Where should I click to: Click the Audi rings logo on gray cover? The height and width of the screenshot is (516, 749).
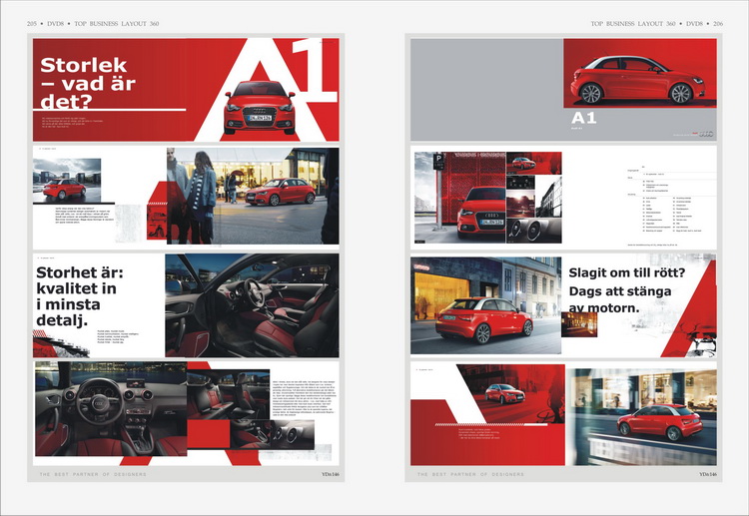pyautogui.click(x=706, y=134)
